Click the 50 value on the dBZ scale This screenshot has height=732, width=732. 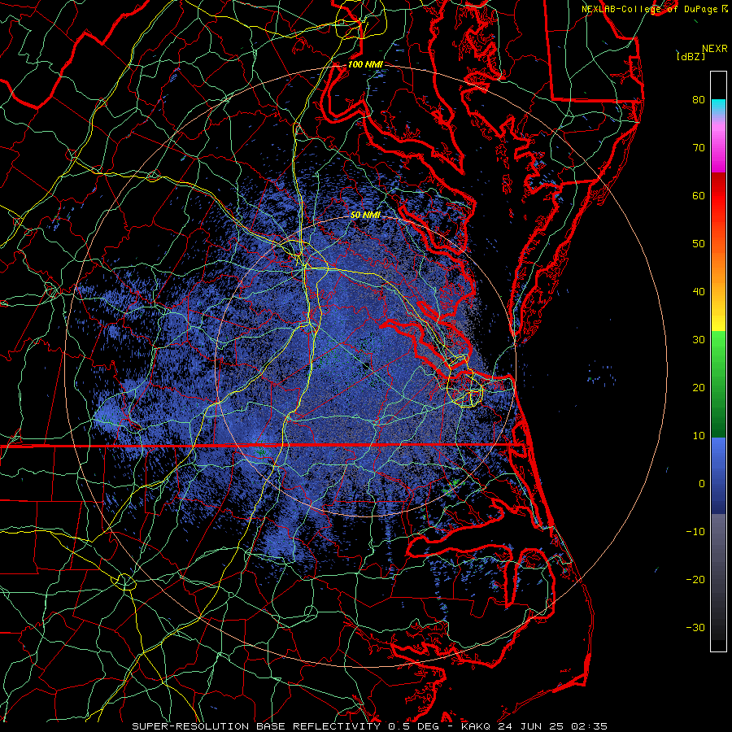click(x=699, y=244)
